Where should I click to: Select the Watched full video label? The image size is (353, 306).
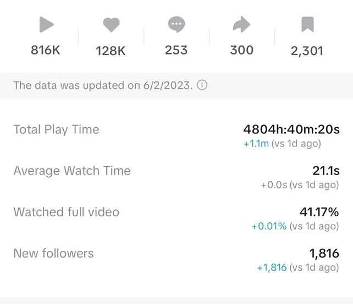point(66,212)
